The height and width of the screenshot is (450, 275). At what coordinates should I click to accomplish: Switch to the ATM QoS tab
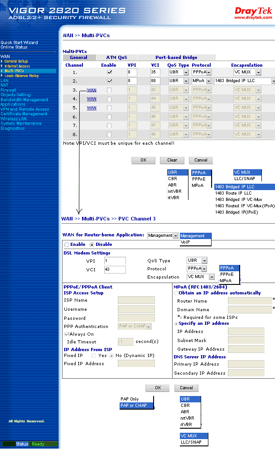(117, 58)
